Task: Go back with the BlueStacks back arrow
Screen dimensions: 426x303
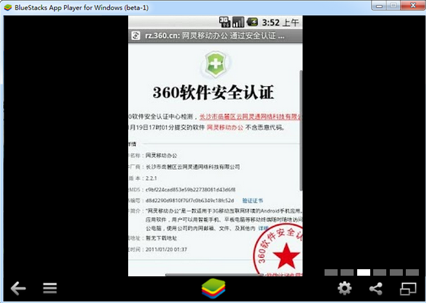Action: tap(18, 288)
